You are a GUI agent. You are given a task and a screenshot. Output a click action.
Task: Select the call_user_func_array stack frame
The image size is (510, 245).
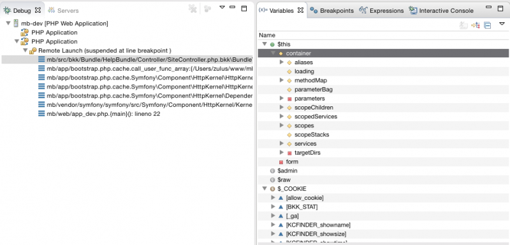(150, 69)
